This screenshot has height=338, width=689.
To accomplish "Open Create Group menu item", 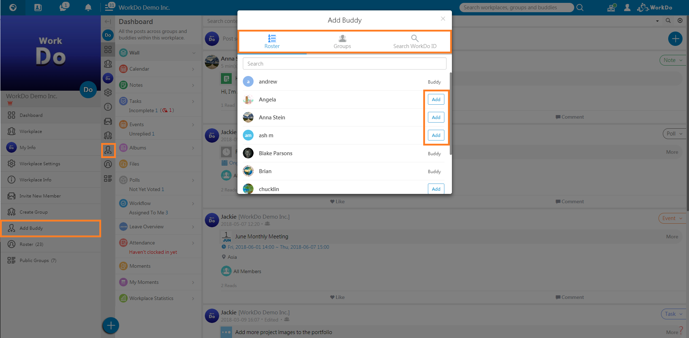I will point(51,212).
